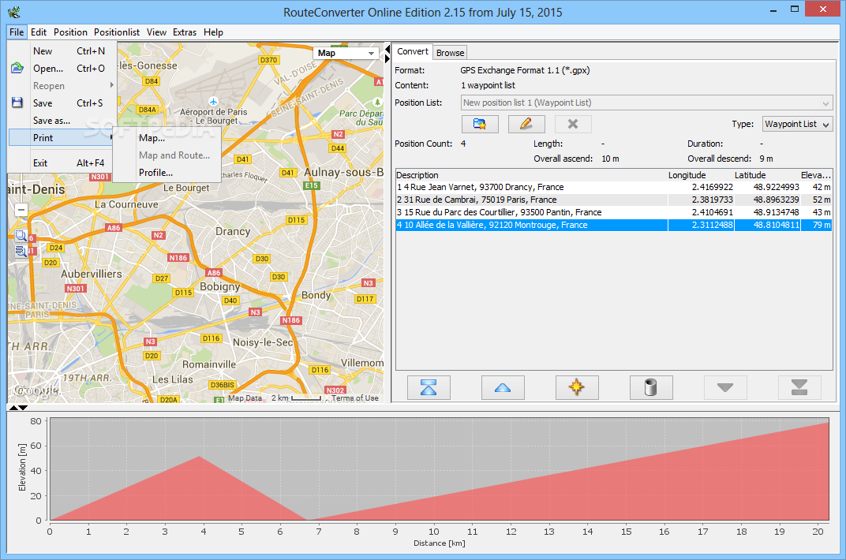Select row 15 Rue du Parc des Courtillier
The height and width of the screenshot is (560, 846).
(613, 212)
